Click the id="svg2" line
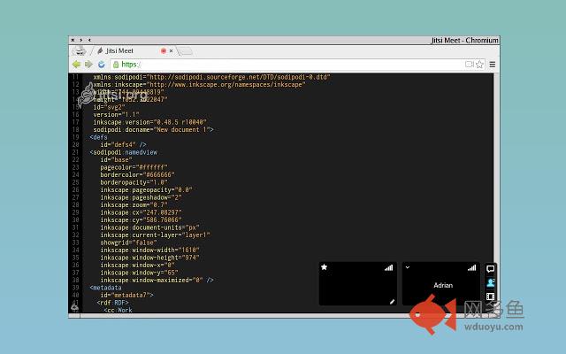The width and height of the screenshot is (566, 354). [x=109, y=107]
